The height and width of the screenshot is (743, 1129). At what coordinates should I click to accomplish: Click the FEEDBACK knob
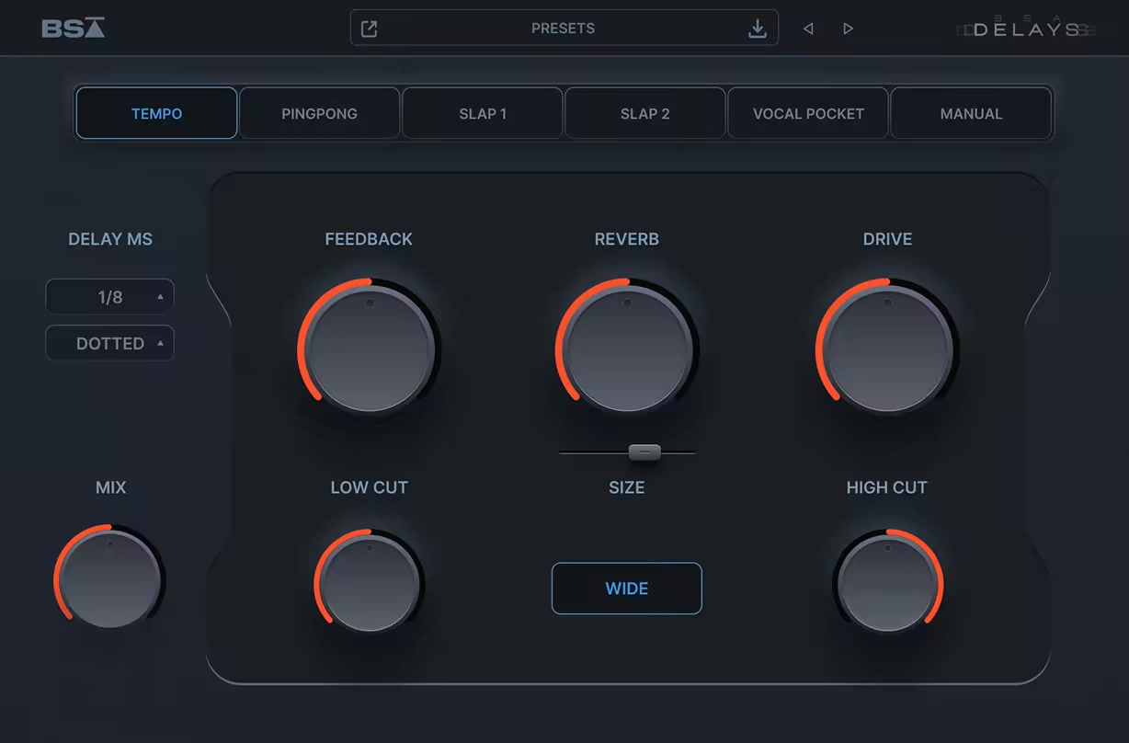click(x=370, y=349)
